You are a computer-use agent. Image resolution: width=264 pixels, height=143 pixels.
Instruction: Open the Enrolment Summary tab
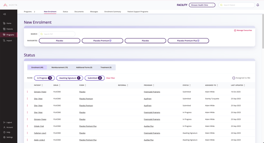tap(113, 11)
